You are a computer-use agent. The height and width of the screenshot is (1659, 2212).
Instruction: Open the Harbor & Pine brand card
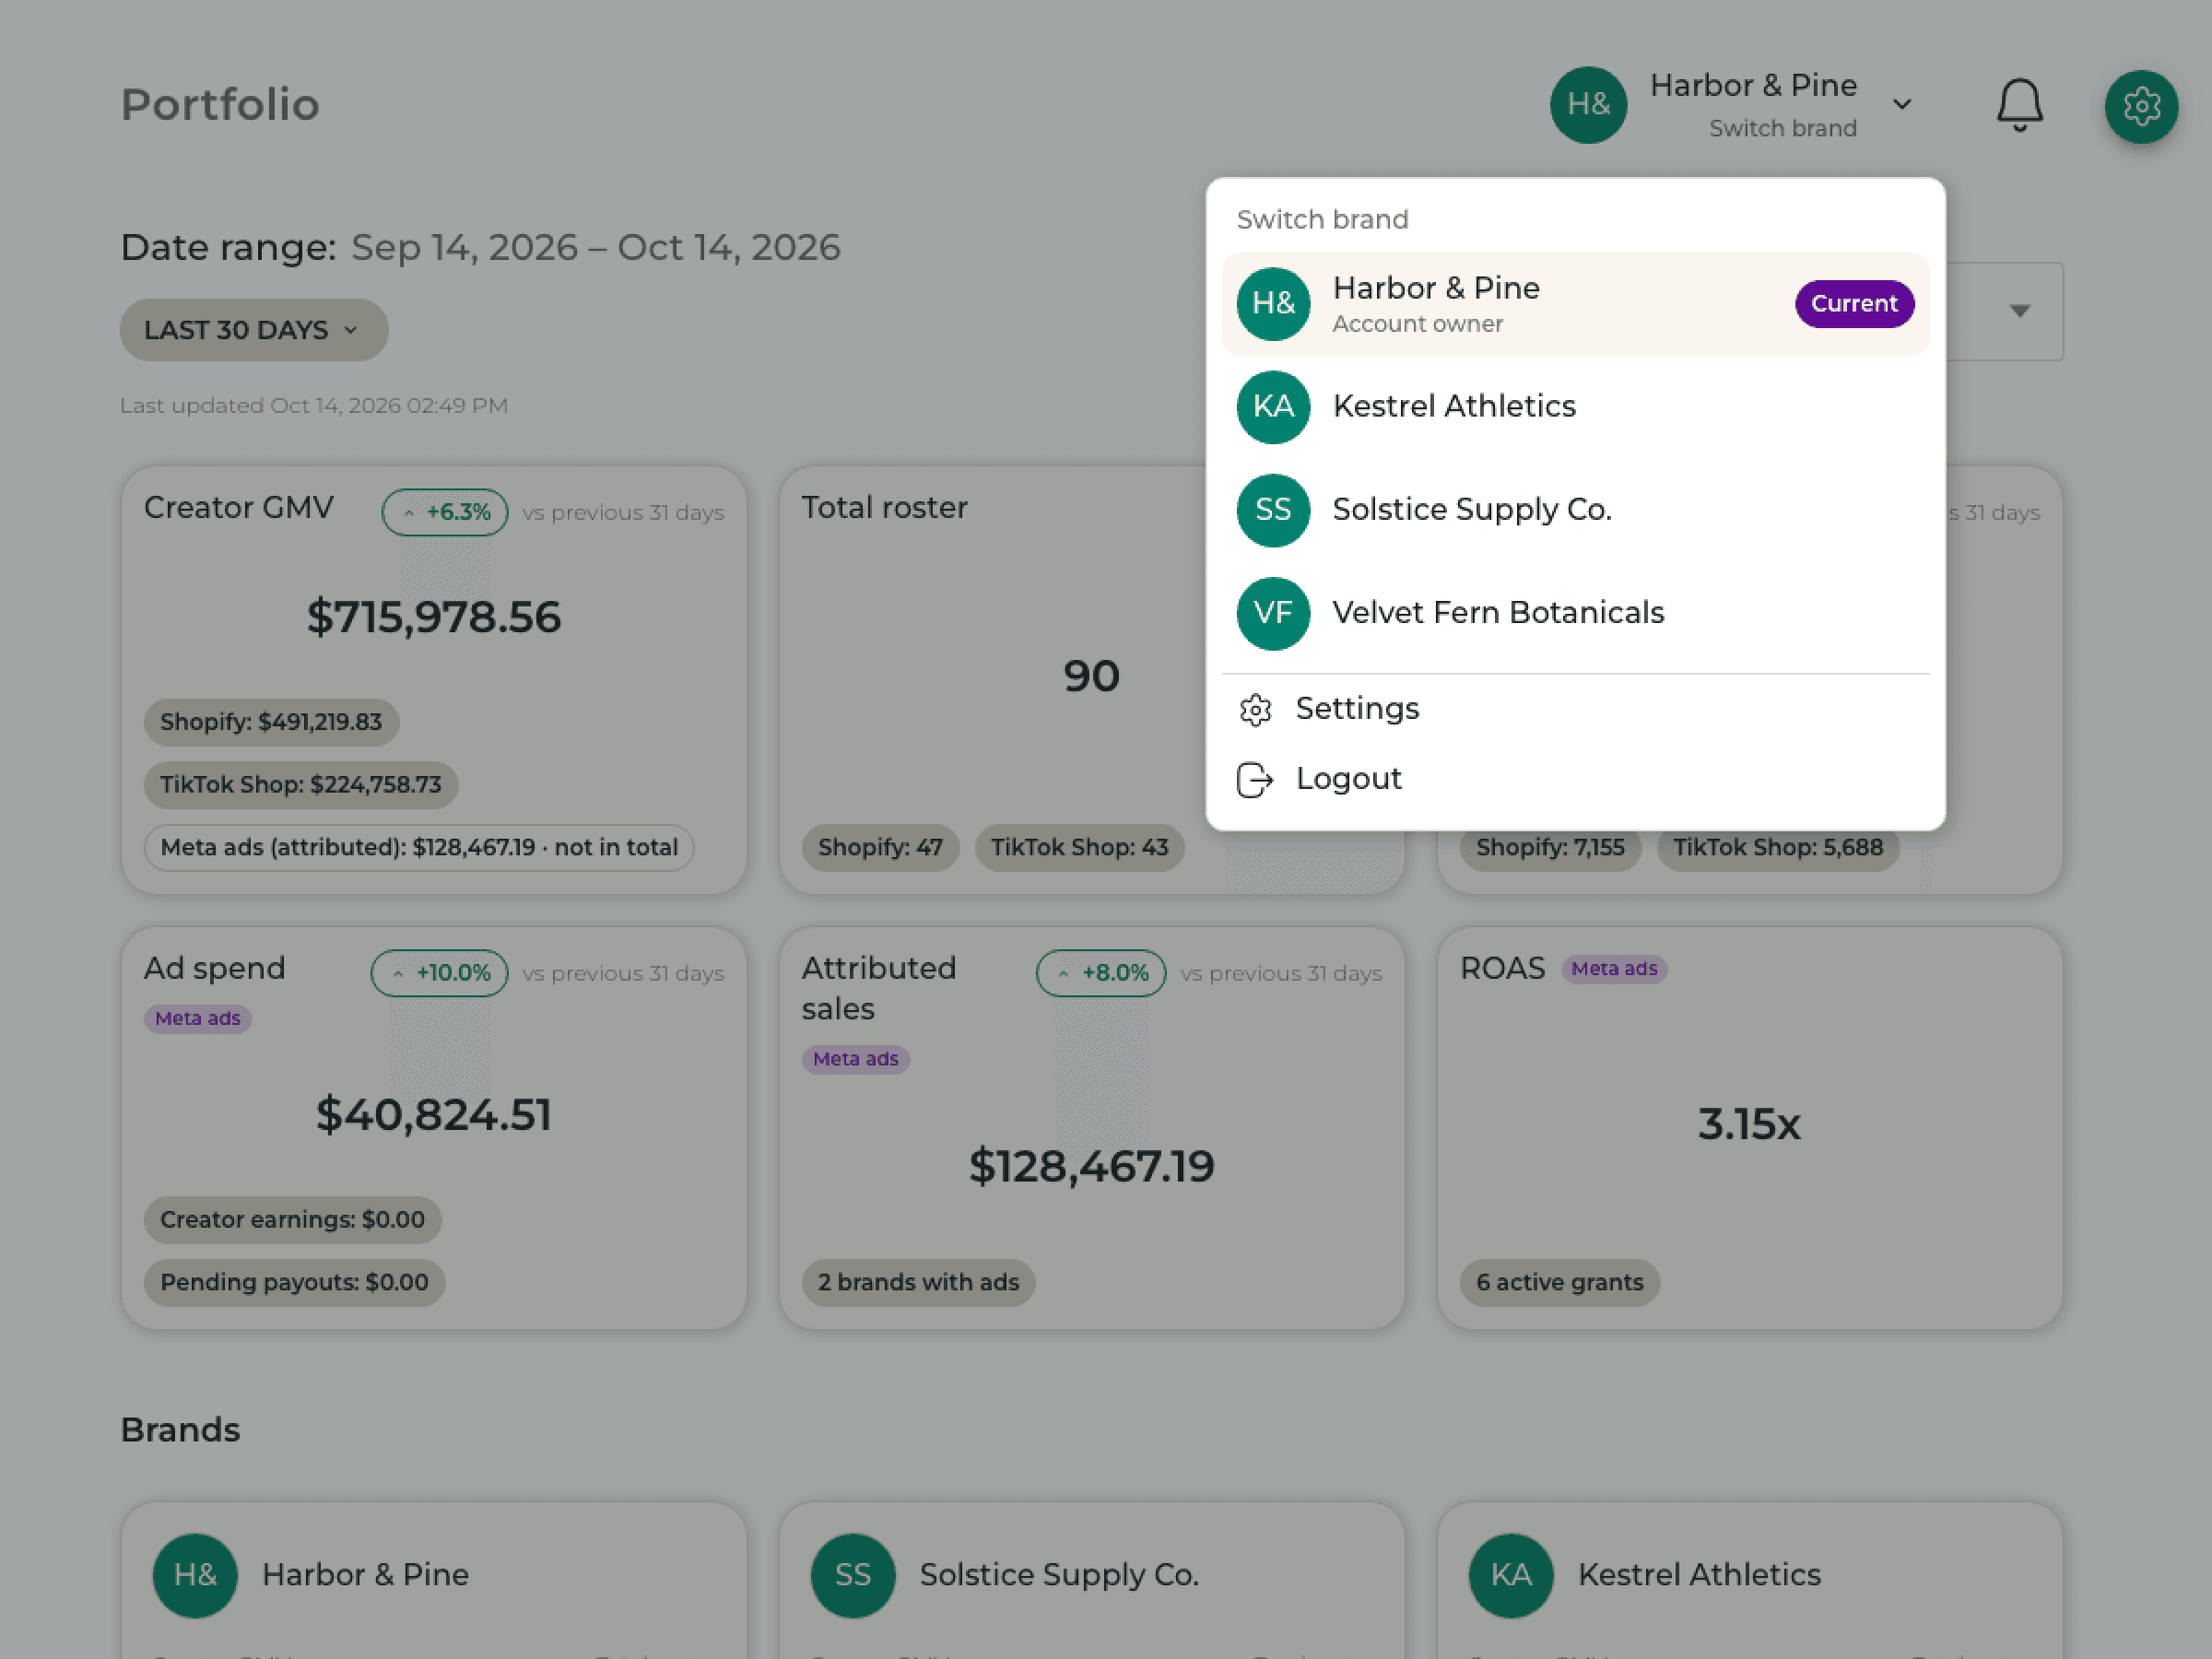[434, 1580]
